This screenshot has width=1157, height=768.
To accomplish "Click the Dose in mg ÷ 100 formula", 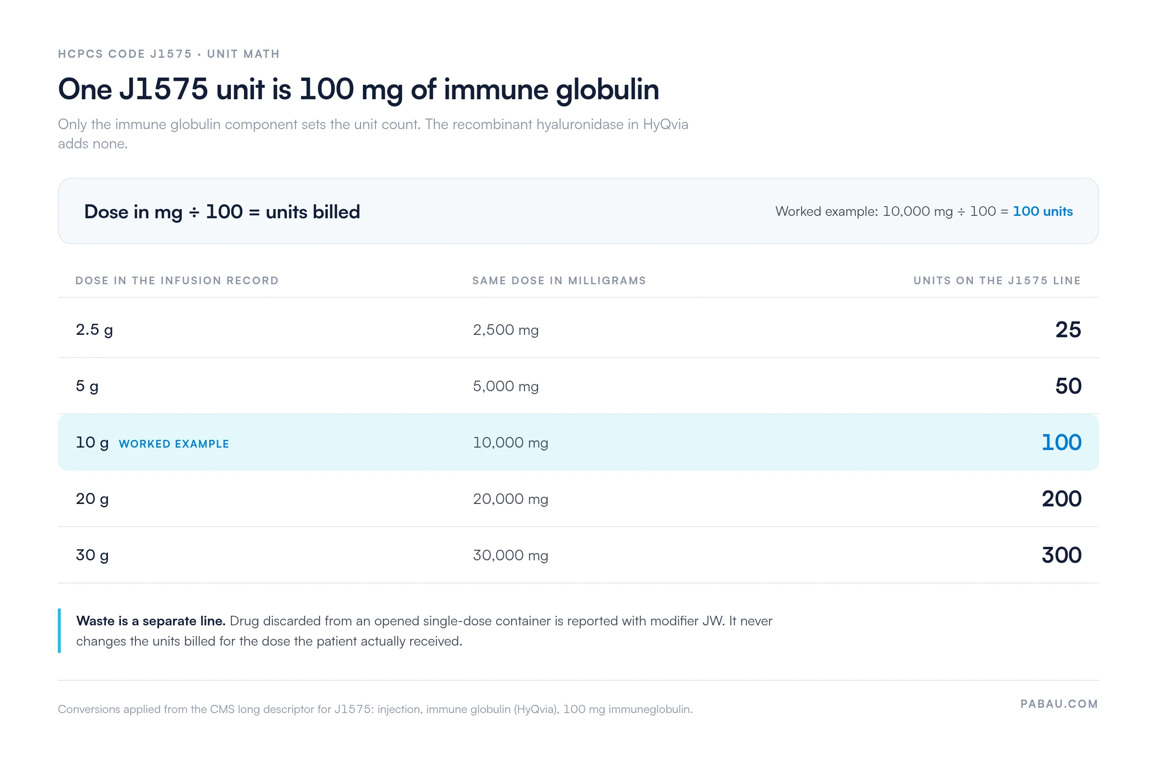I will pos(222,212).
